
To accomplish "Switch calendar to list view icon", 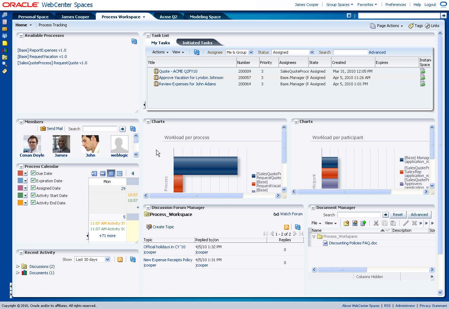I will 119,173.
